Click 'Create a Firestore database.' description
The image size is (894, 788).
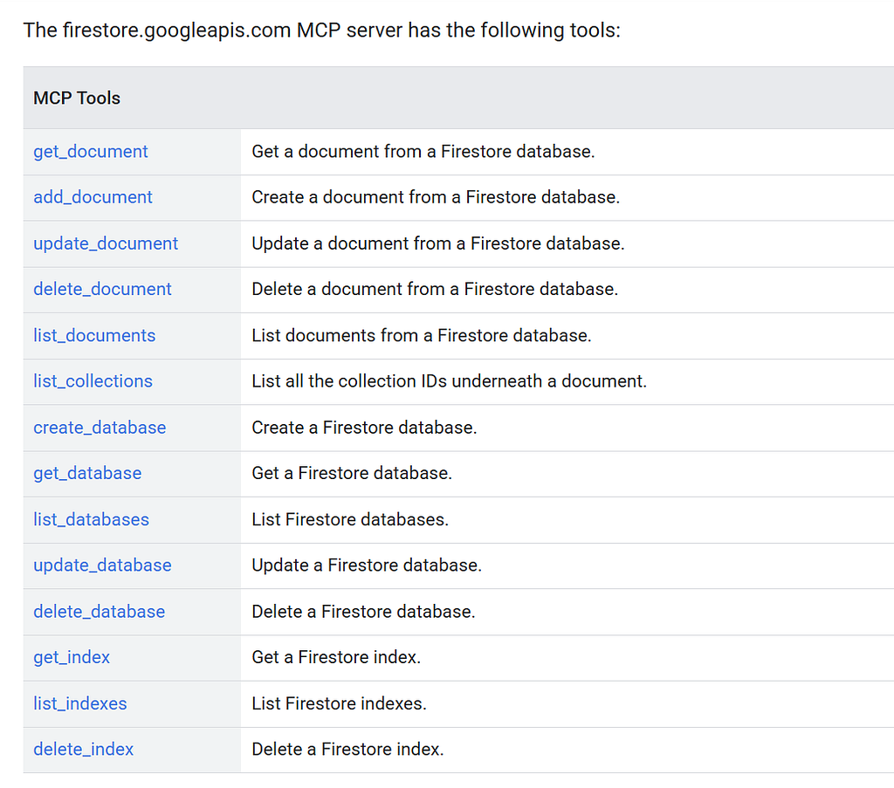tap(364, 428)
